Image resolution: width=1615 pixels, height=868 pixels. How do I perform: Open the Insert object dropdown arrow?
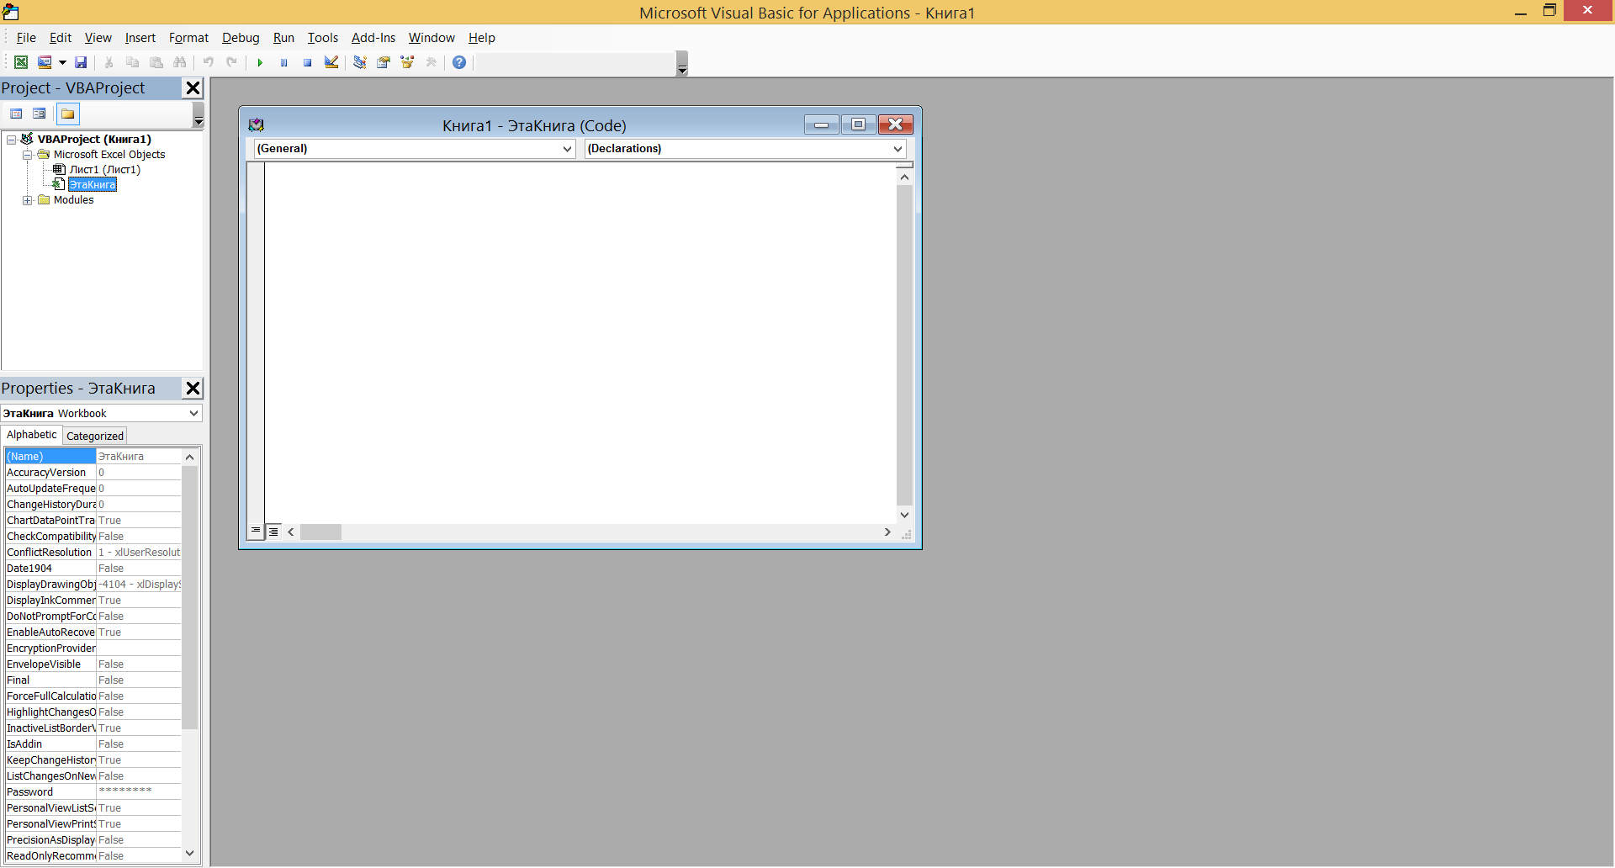click(62, 62)
